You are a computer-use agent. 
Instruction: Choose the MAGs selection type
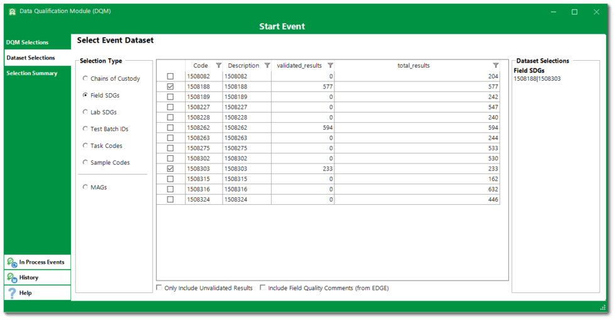pyautogui.click(x=85, y=187)
